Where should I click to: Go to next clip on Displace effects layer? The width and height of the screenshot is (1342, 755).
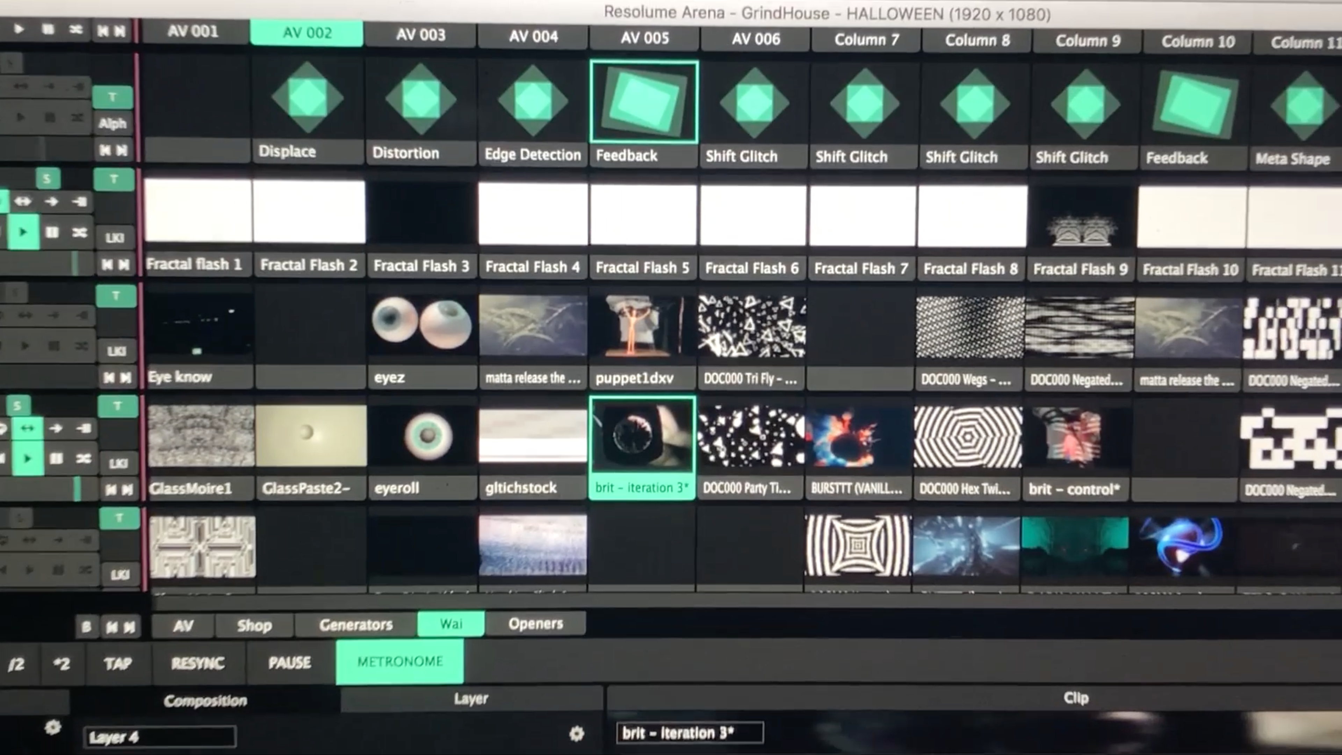click(122, 151)
